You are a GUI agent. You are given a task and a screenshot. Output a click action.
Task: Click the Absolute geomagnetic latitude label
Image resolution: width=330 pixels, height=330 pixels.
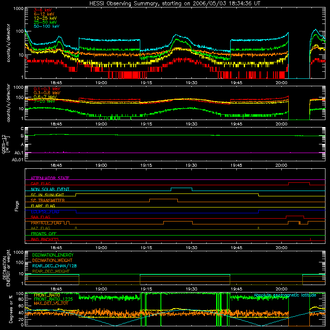tap(285, 295)
